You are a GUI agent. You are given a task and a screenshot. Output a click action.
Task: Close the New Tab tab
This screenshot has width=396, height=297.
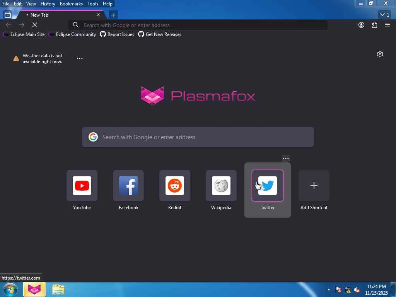point(98,15)
